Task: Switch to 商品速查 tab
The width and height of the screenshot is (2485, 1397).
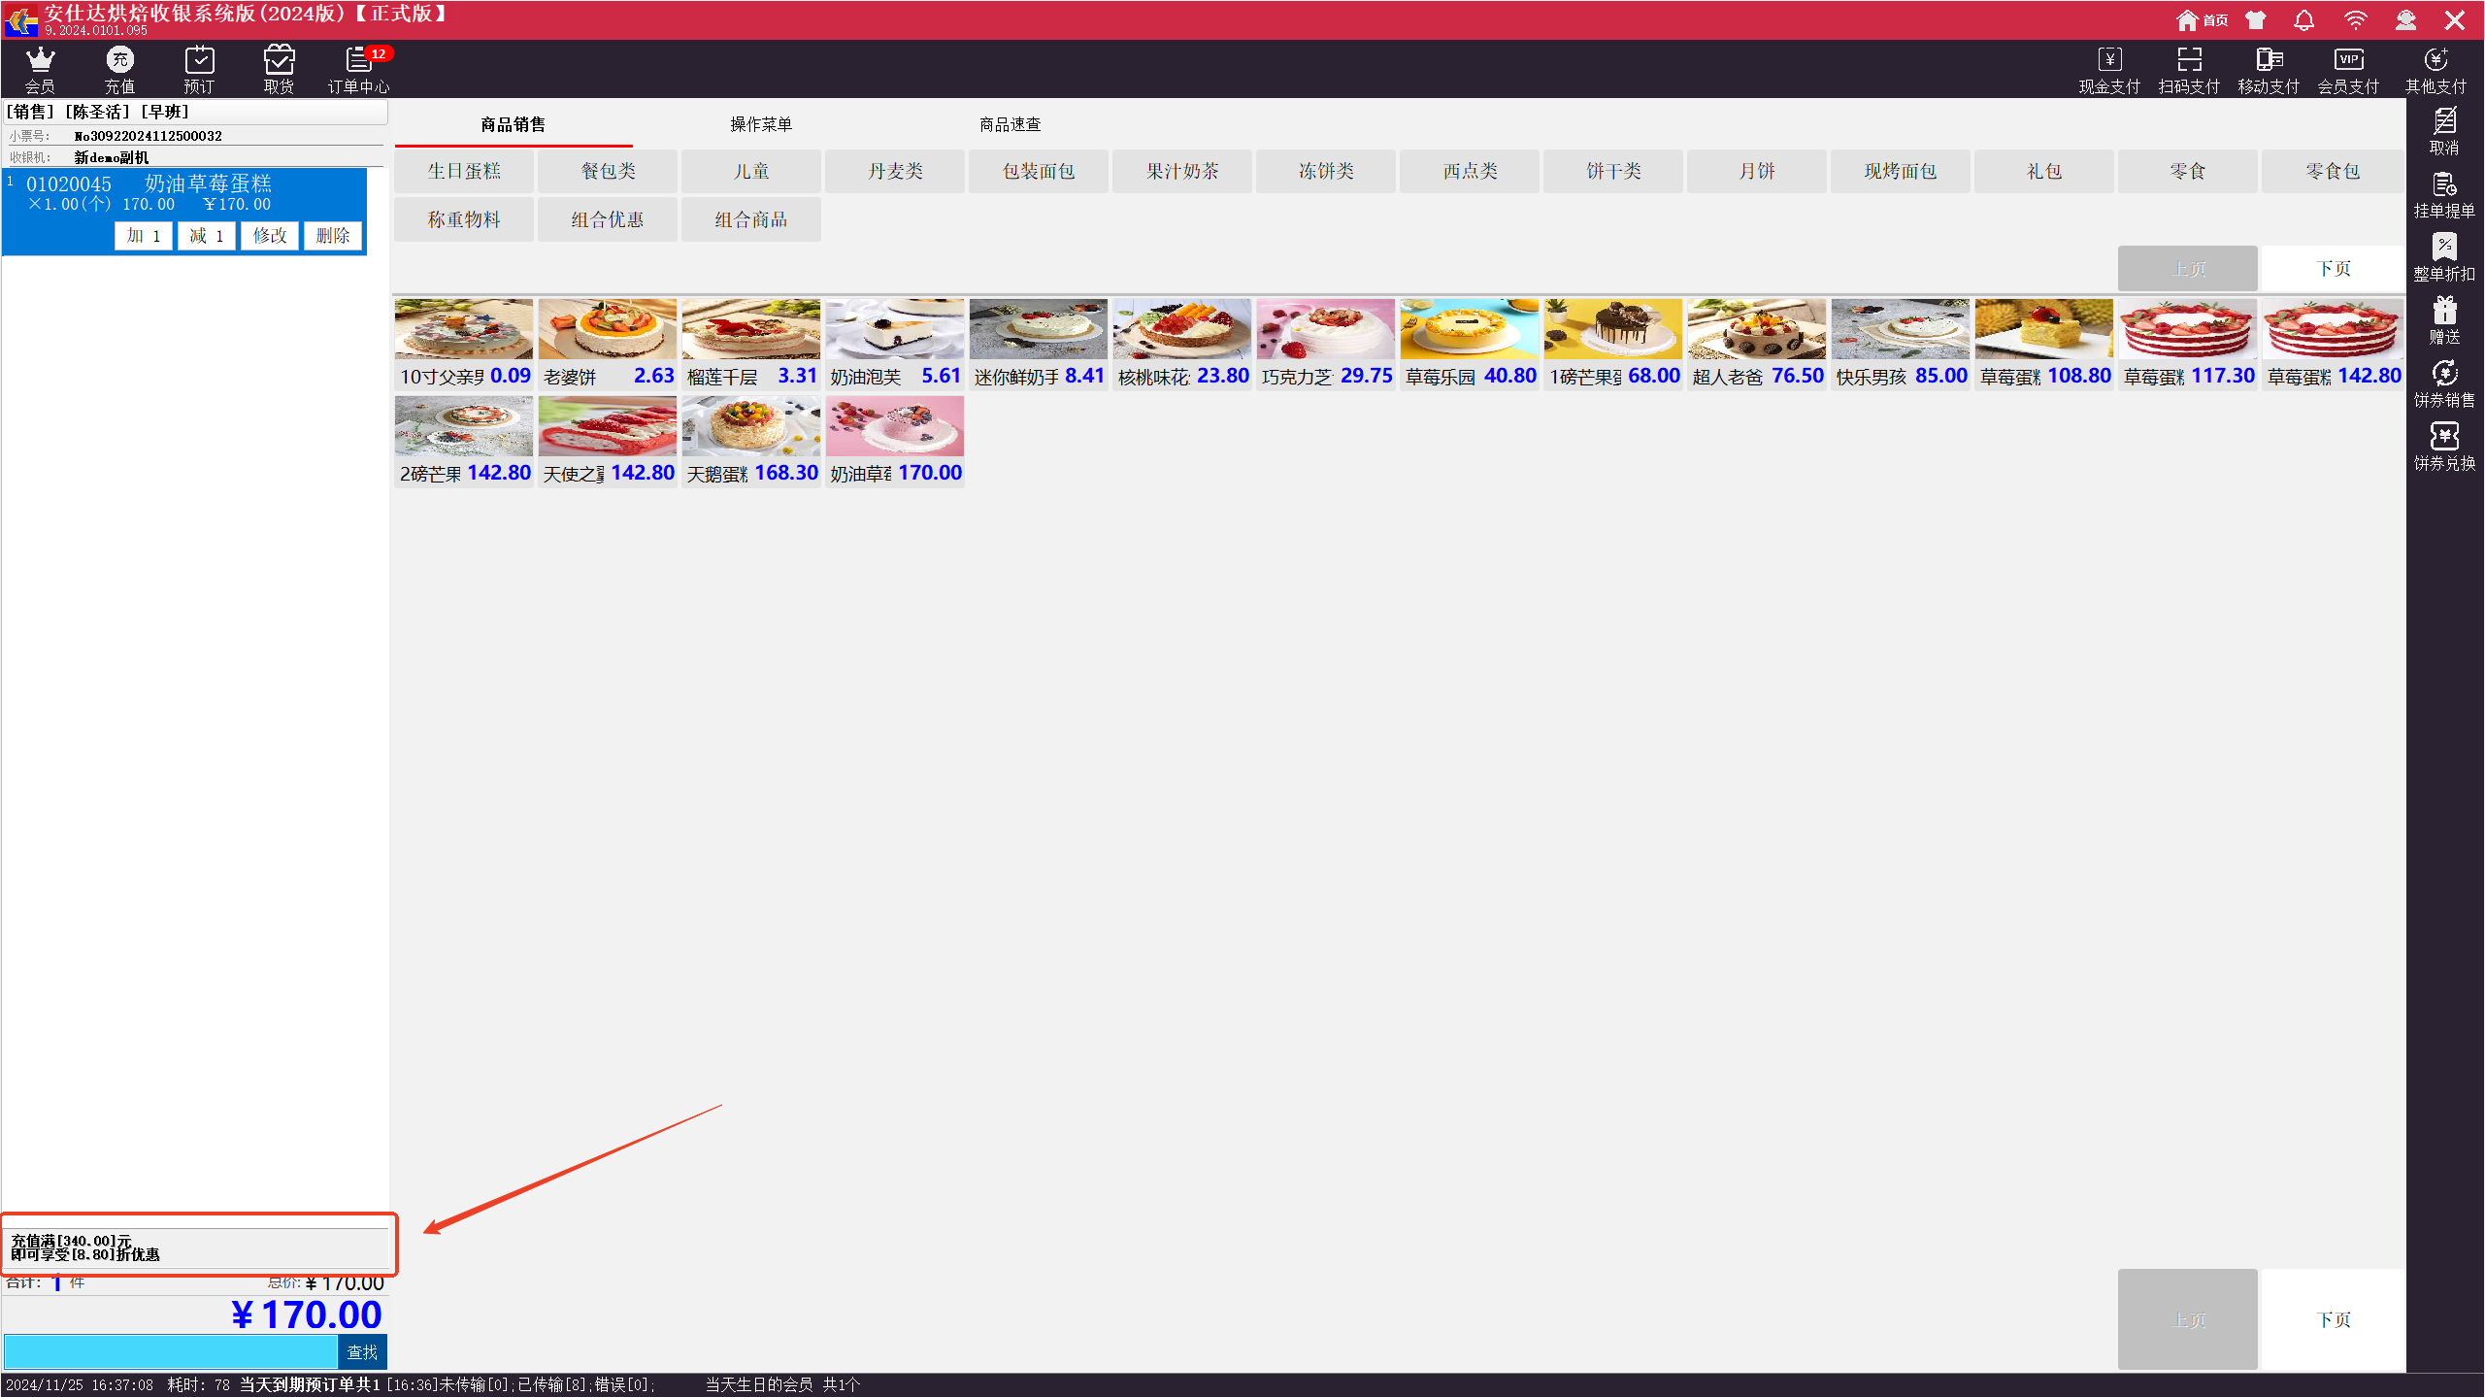Action: click(1010, 124)
